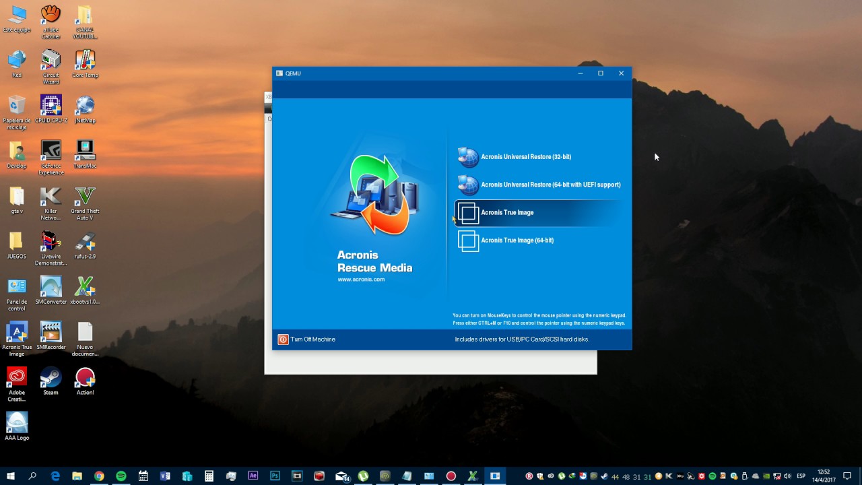
Task: Open AAA Logo desktop shortcut
Action: (x=17, y=426)
